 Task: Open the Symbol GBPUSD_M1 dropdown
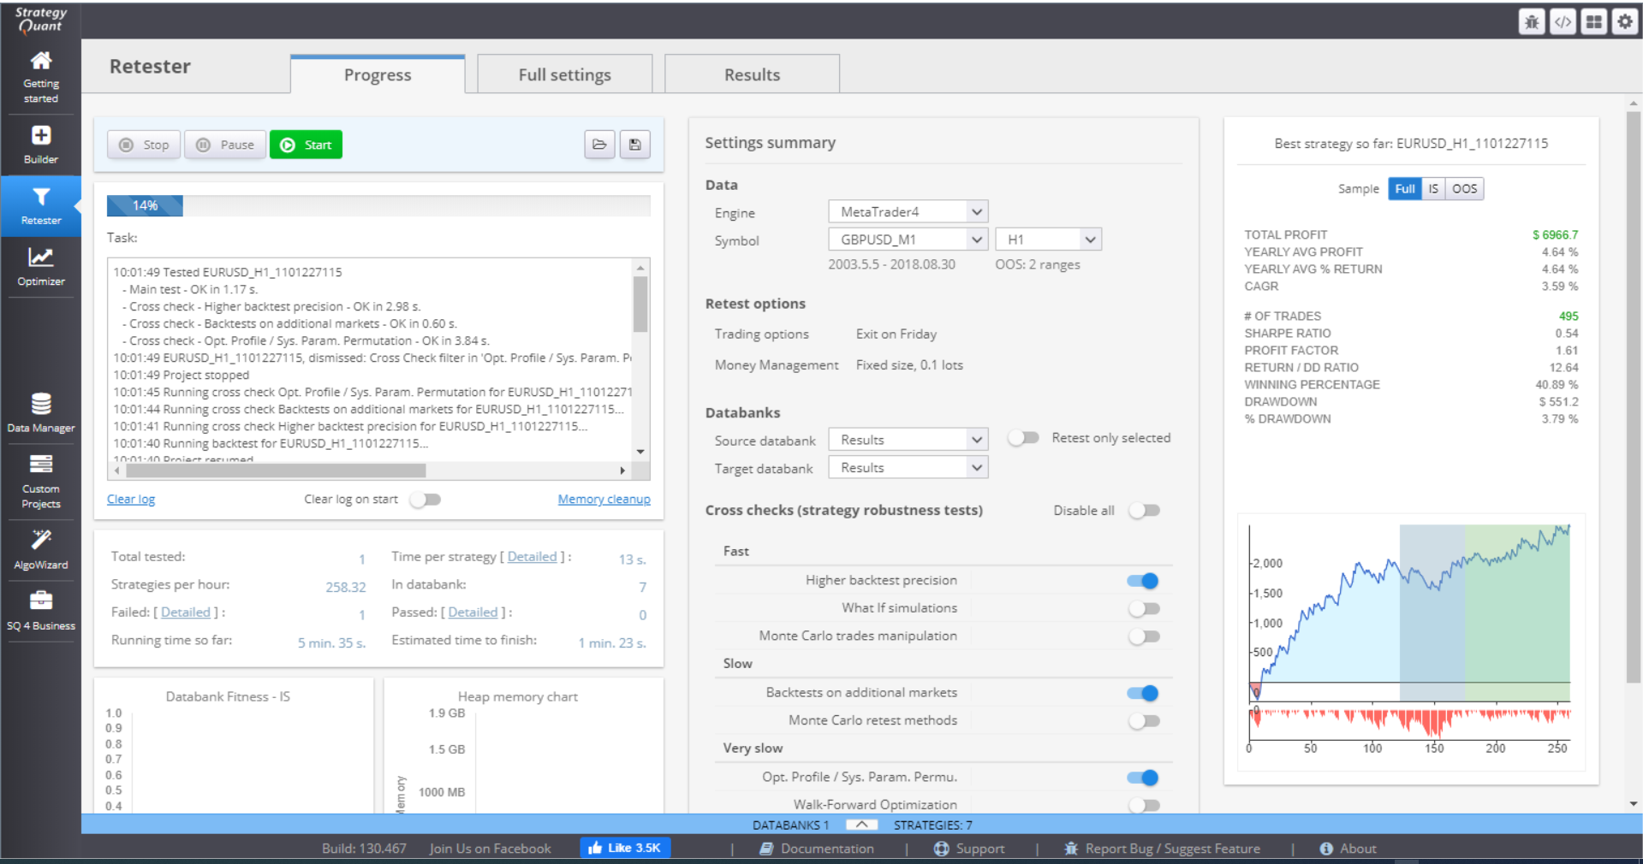click(908, 240)
